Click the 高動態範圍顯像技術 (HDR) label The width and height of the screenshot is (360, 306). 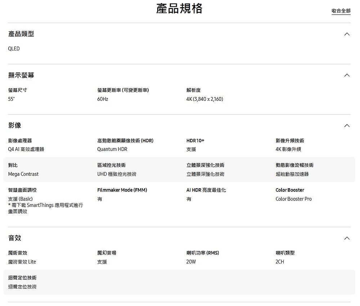pyautogui.click(x=125, y=140)
